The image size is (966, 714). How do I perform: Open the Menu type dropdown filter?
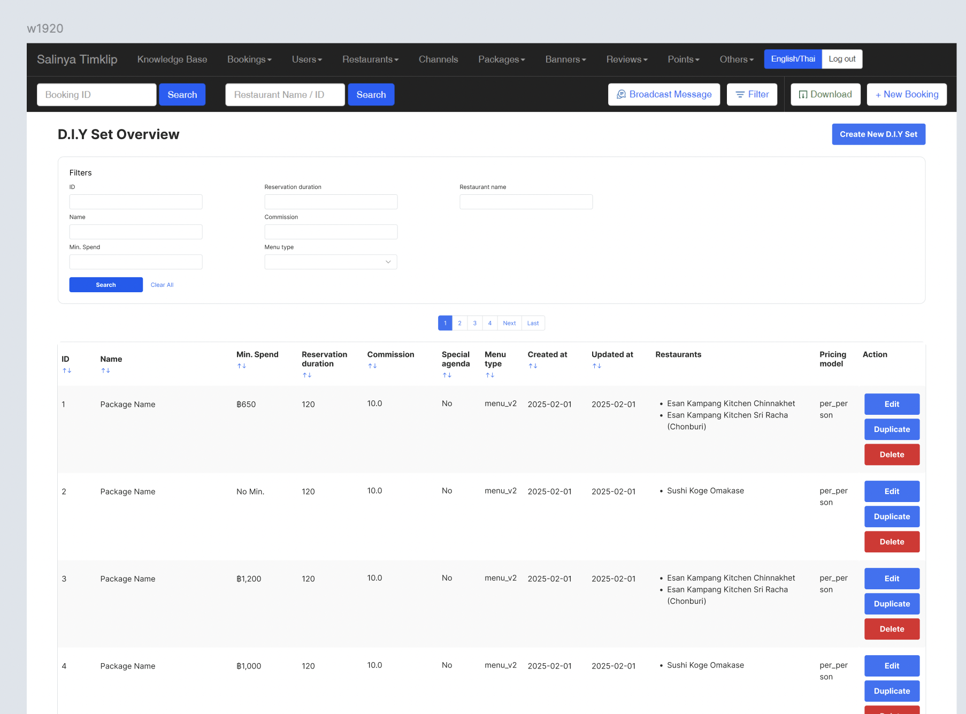tap(331, 262)
